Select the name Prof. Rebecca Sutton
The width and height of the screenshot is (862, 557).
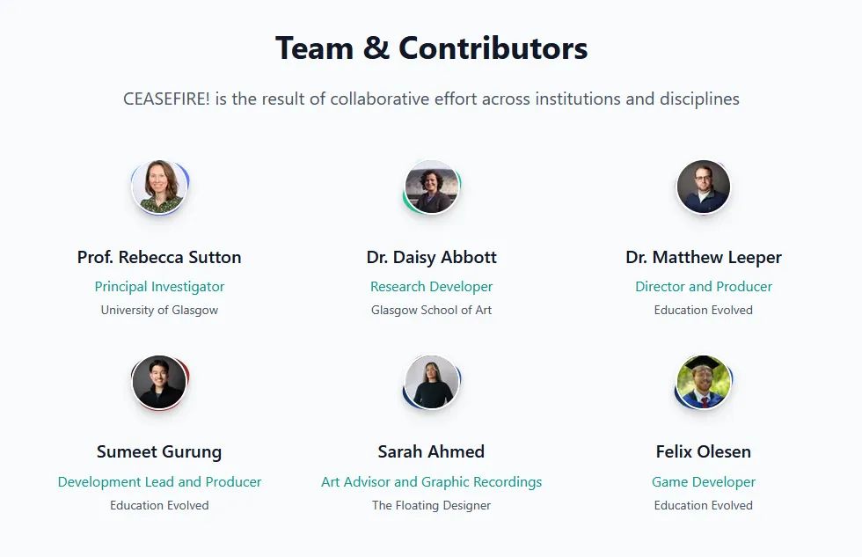(159, 257)
